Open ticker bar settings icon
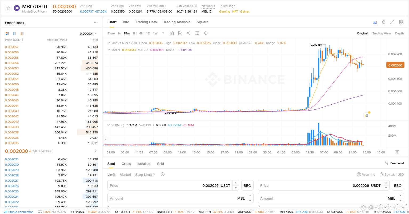This screenshot has height=214, width=409. pyautogui.click(x=40, y=212)
